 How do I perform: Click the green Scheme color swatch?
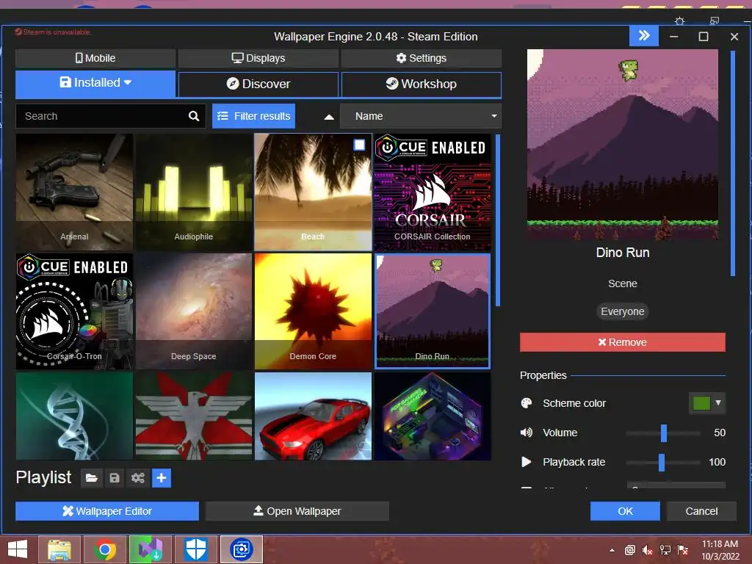[x=701, y=403]
